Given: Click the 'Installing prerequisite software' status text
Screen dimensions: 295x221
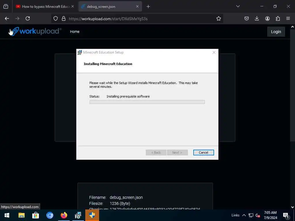Looking at the screenshot, I should point(128,96).
